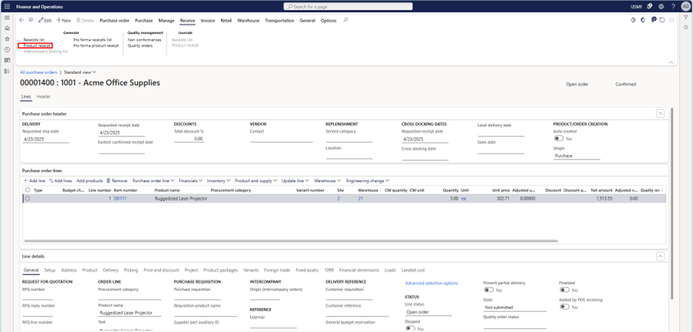The height and width of the screenshot is (332, 693).
Task: Open Favorites star in left sidebar
Action: pos(7,39)
